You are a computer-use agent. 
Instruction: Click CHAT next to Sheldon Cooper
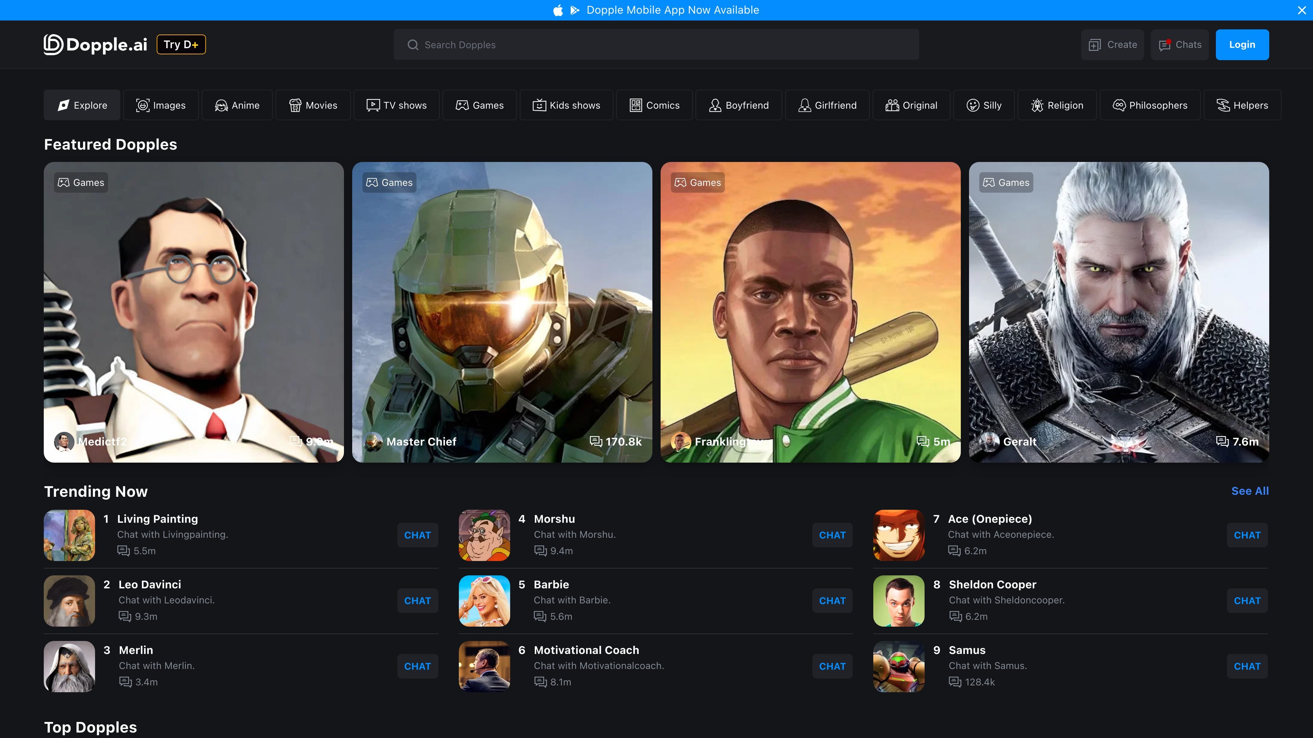1247,601
